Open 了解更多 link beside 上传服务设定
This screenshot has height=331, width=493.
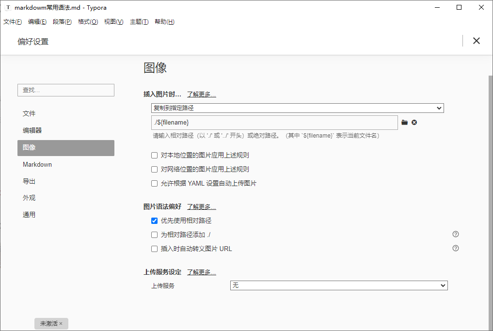[x=202, y=272]
